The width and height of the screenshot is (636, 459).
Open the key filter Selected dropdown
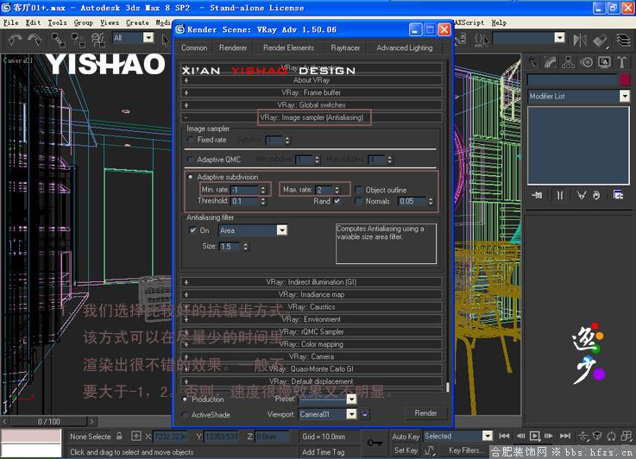click(458, 436)
